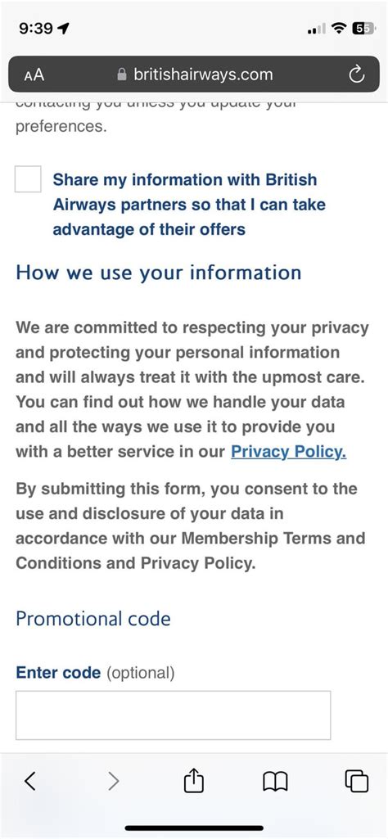Reload the page with the refresh icon

(x=356, y=75)
